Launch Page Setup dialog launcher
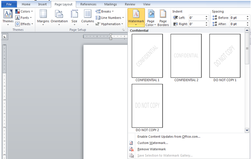This screenshot has width=251, height=159. (123, 30)
